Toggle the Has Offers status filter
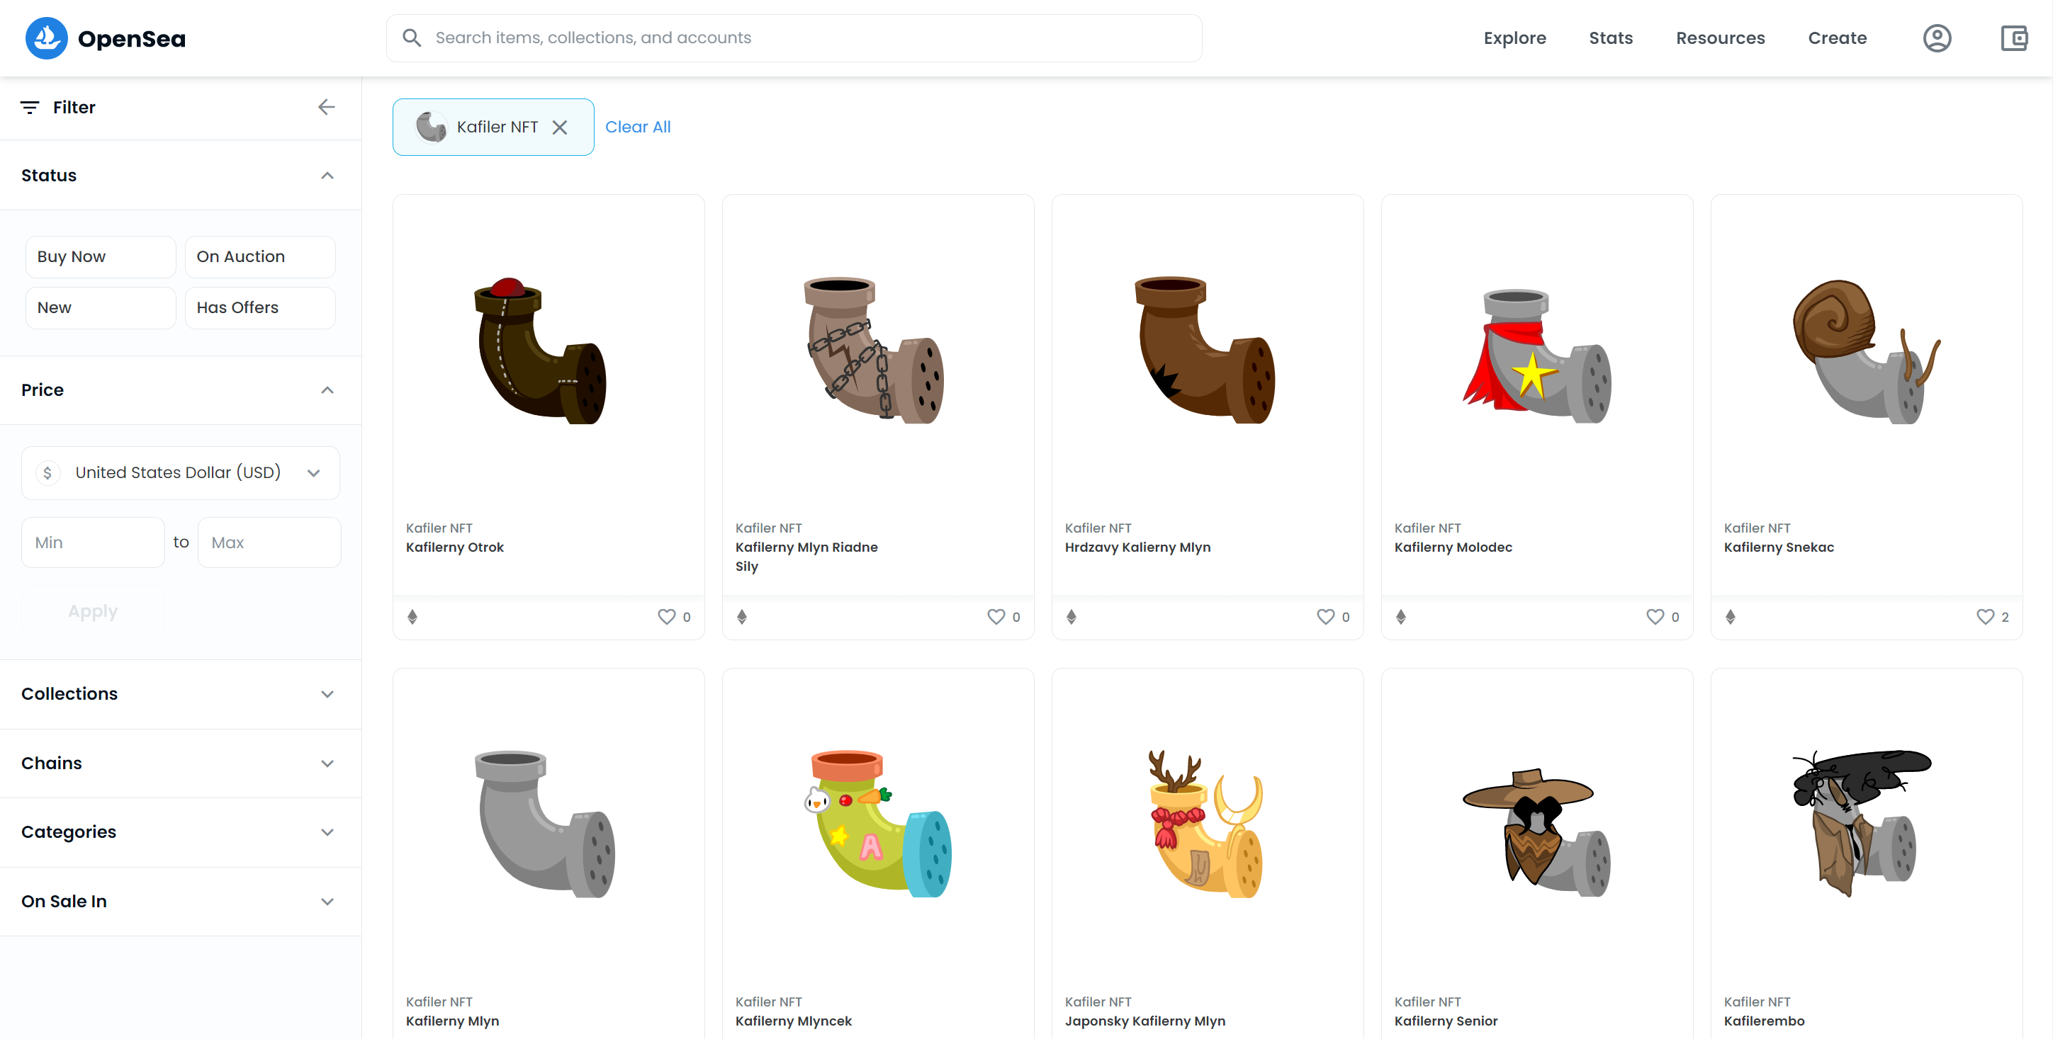2053x1039 pixels. tap(261, 307)
